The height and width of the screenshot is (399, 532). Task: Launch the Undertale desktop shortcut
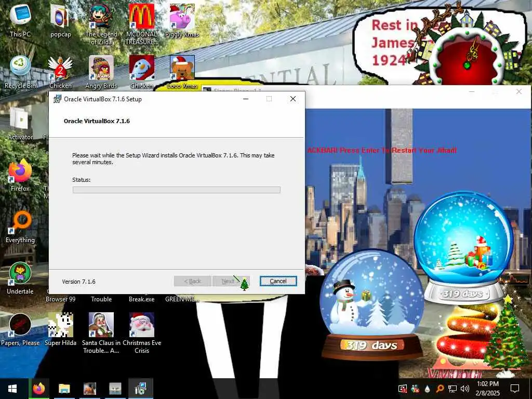pyautogui.click(x=20, y=278)
